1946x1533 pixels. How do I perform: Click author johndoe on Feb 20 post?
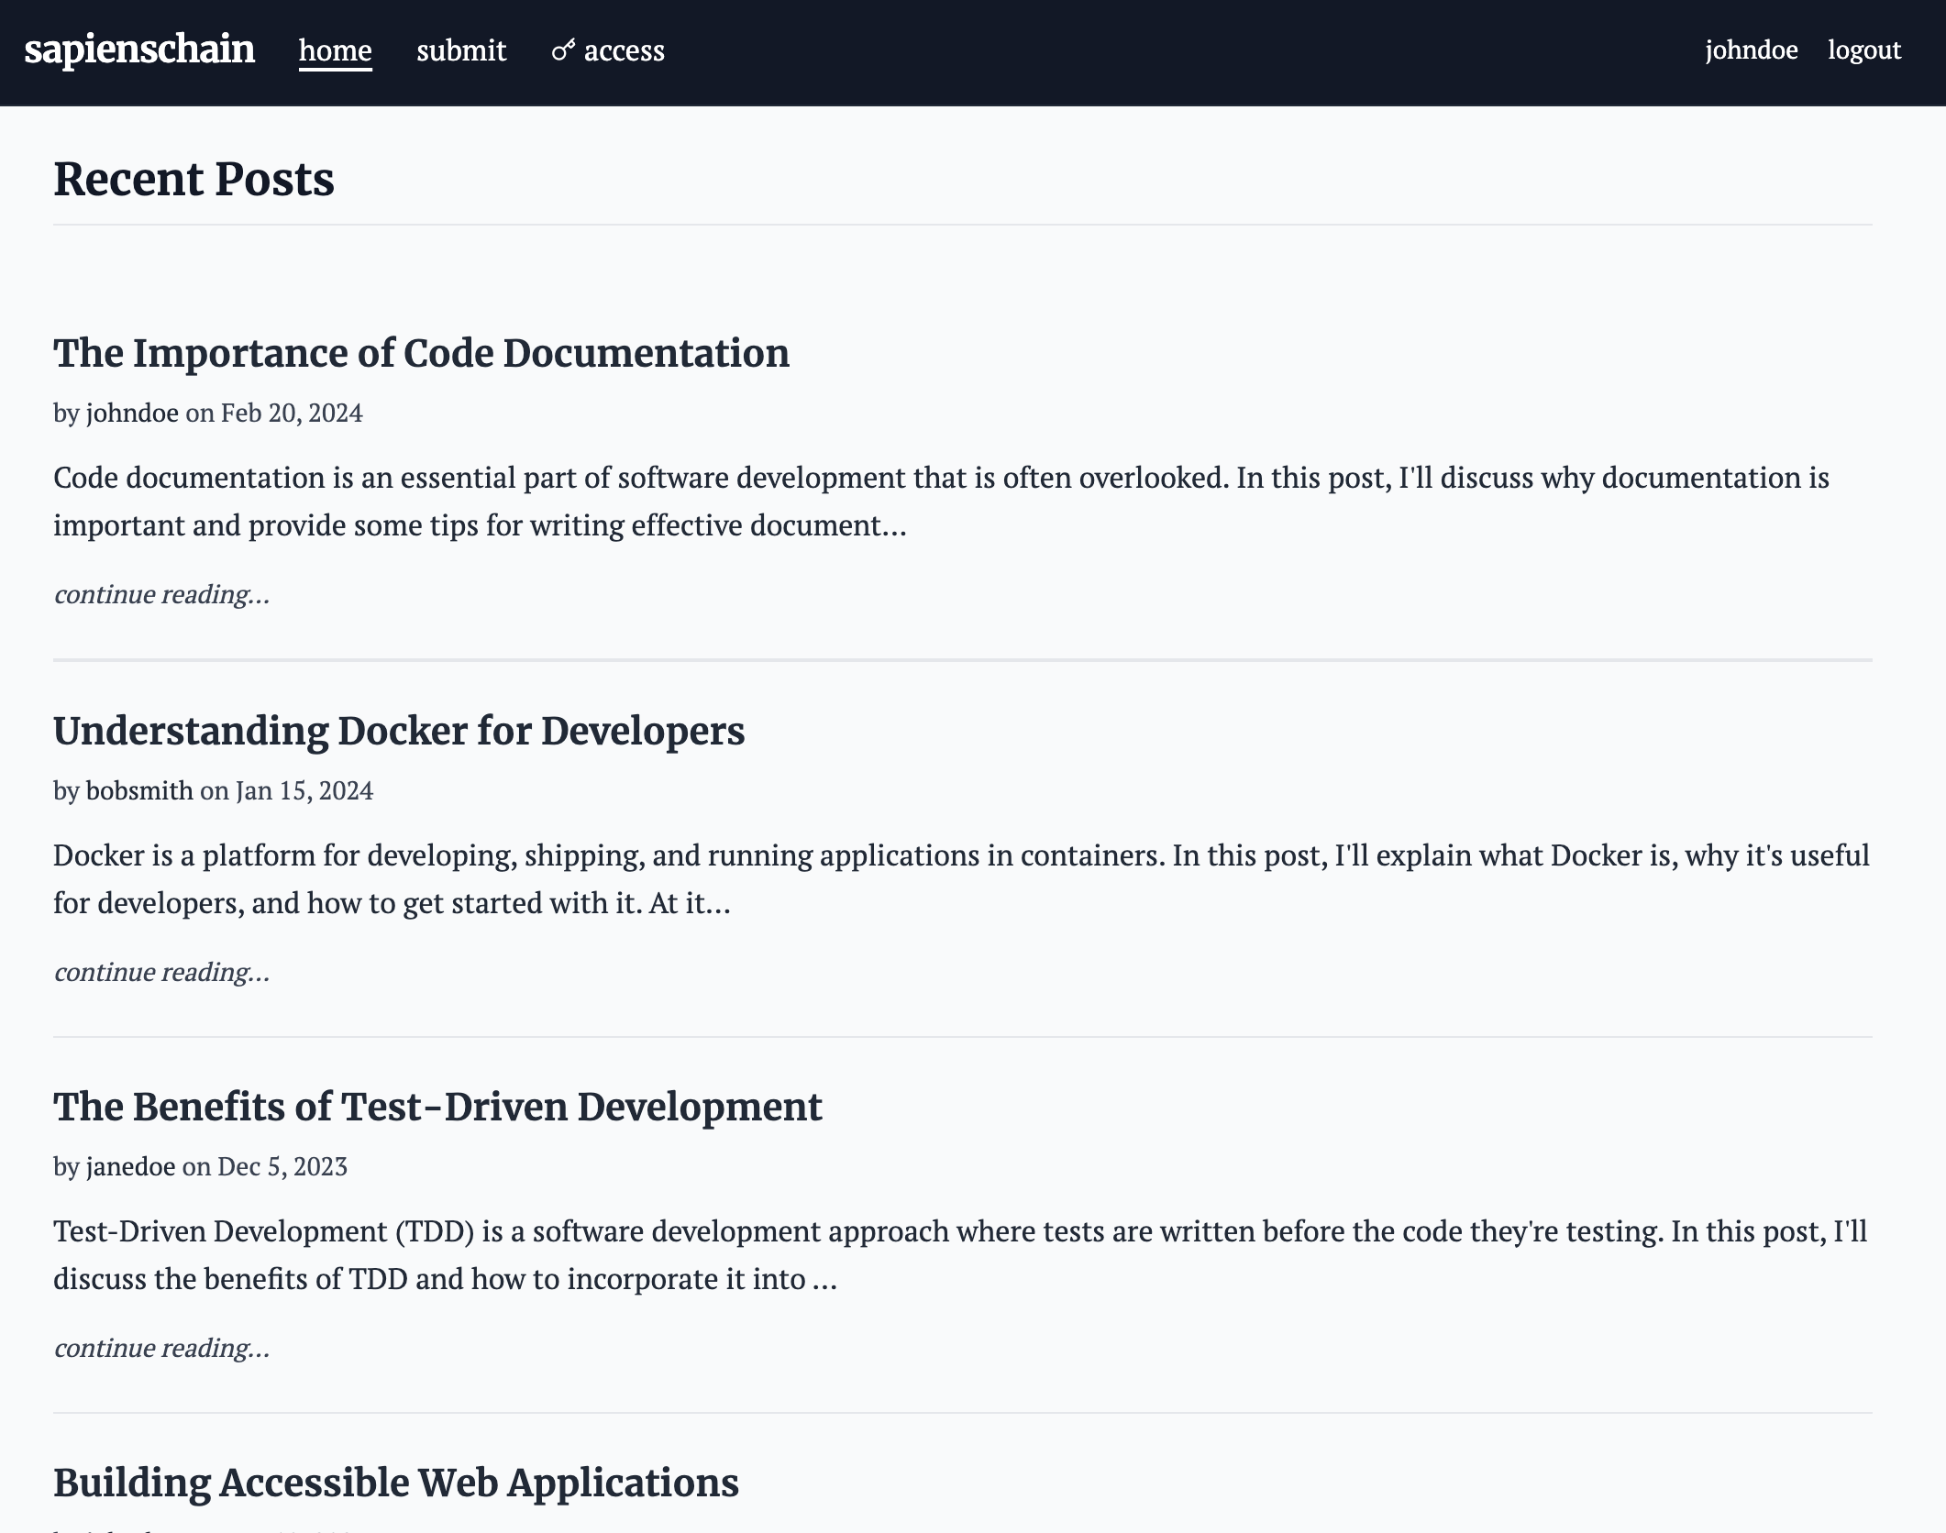pyautogui.click(x=132, y=413)
